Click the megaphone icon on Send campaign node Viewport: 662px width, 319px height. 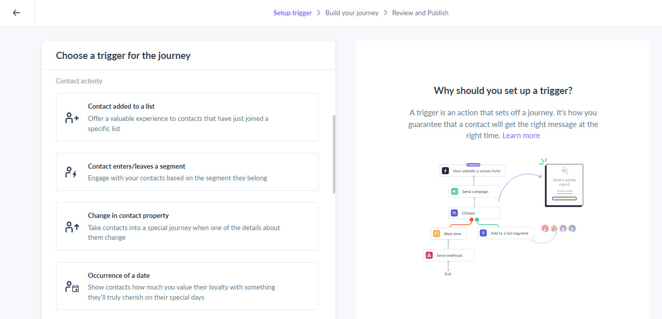pyautogui.click(x=454, y=191)
